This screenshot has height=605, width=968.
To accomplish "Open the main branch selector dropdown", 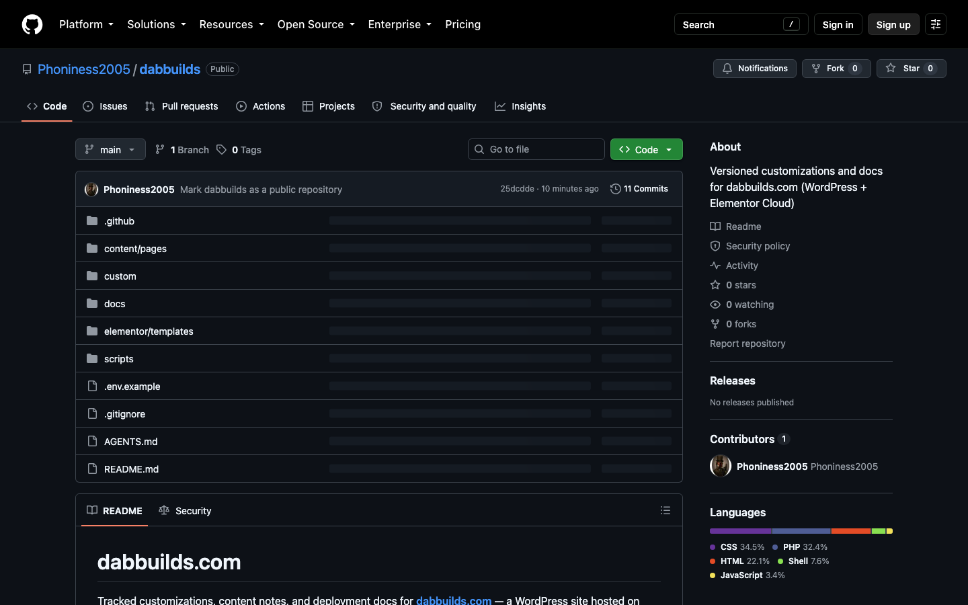I will click(110, 149).
